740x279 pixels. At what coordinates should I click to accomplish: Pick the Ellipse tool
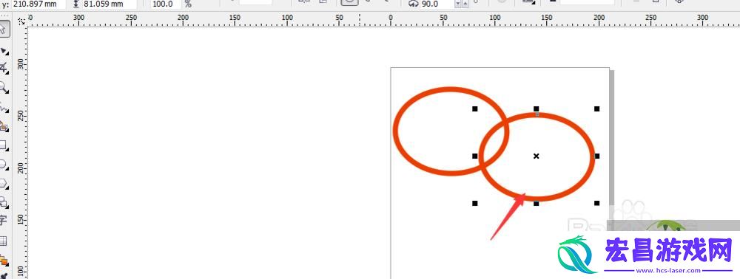pos(3,164)
